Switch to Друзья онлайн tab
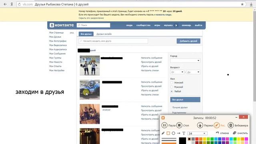 pyautogui.click(x=104, y=34)
